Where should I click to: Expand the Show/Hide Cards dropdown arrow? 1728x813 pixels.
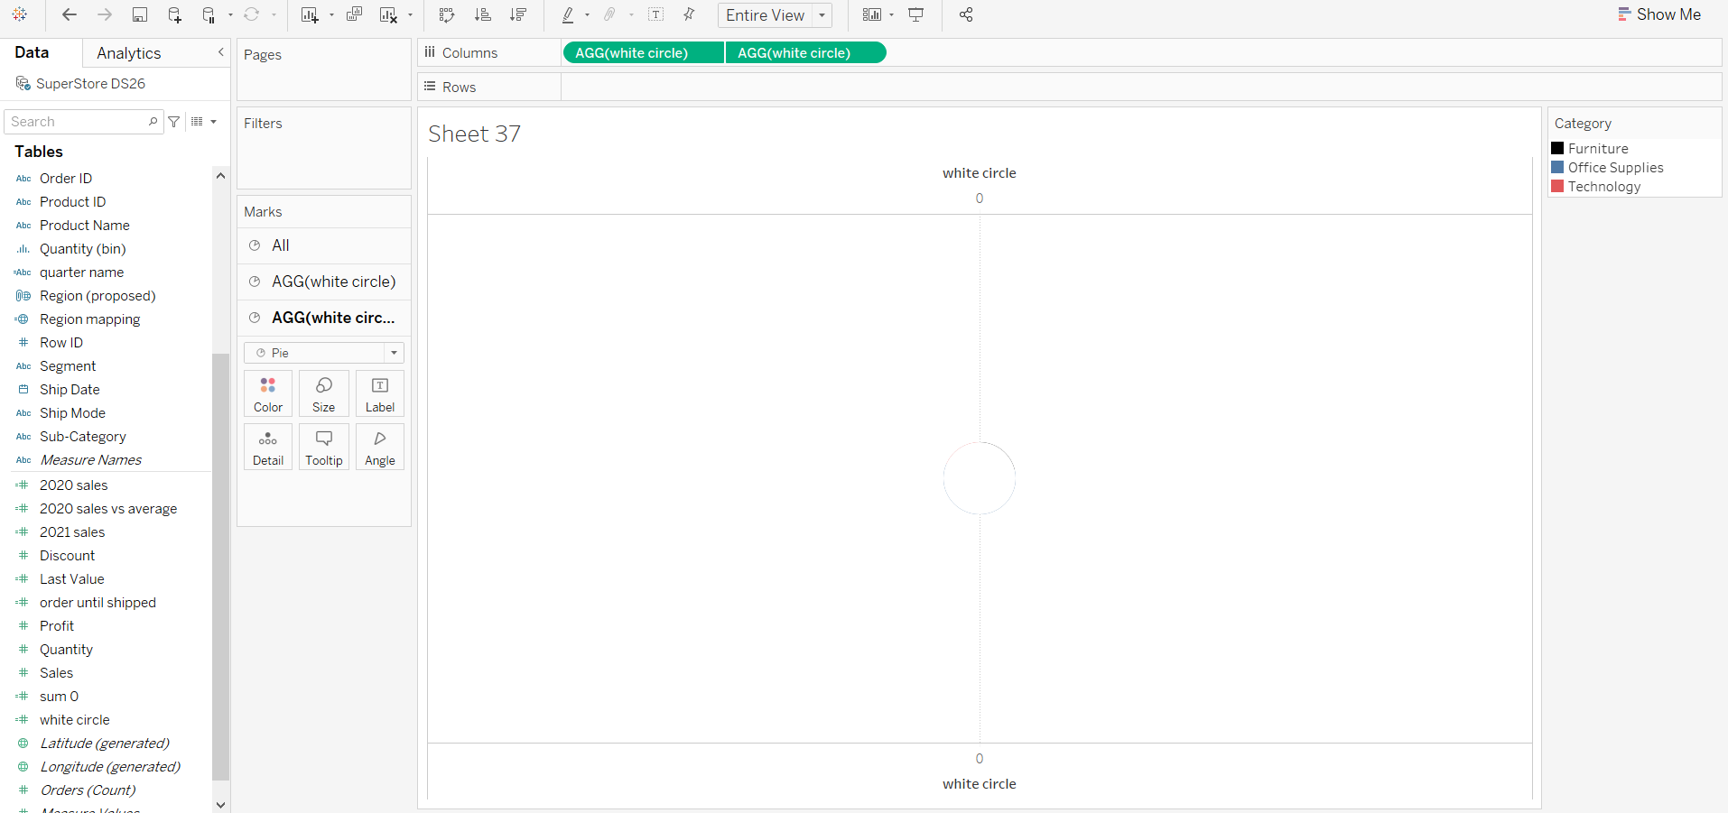892,15
